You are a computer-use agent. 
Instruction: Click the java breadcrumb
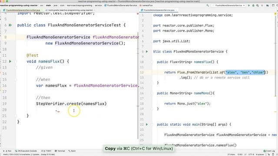point(56,6)
